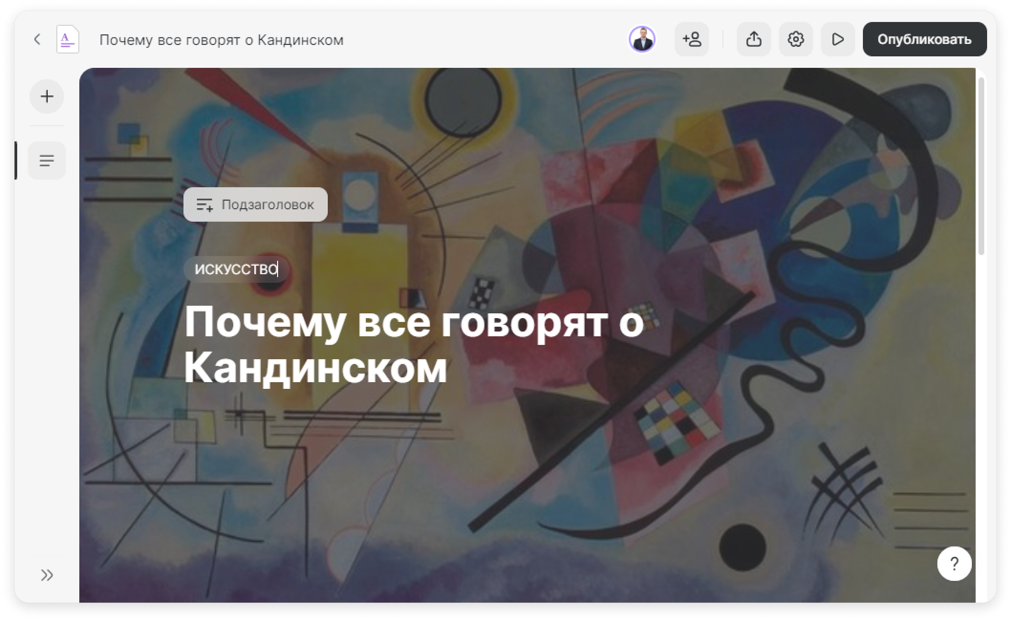The image size is (1011, 621).
Task: Click the Опубликовать button
Action: point(925,39)
